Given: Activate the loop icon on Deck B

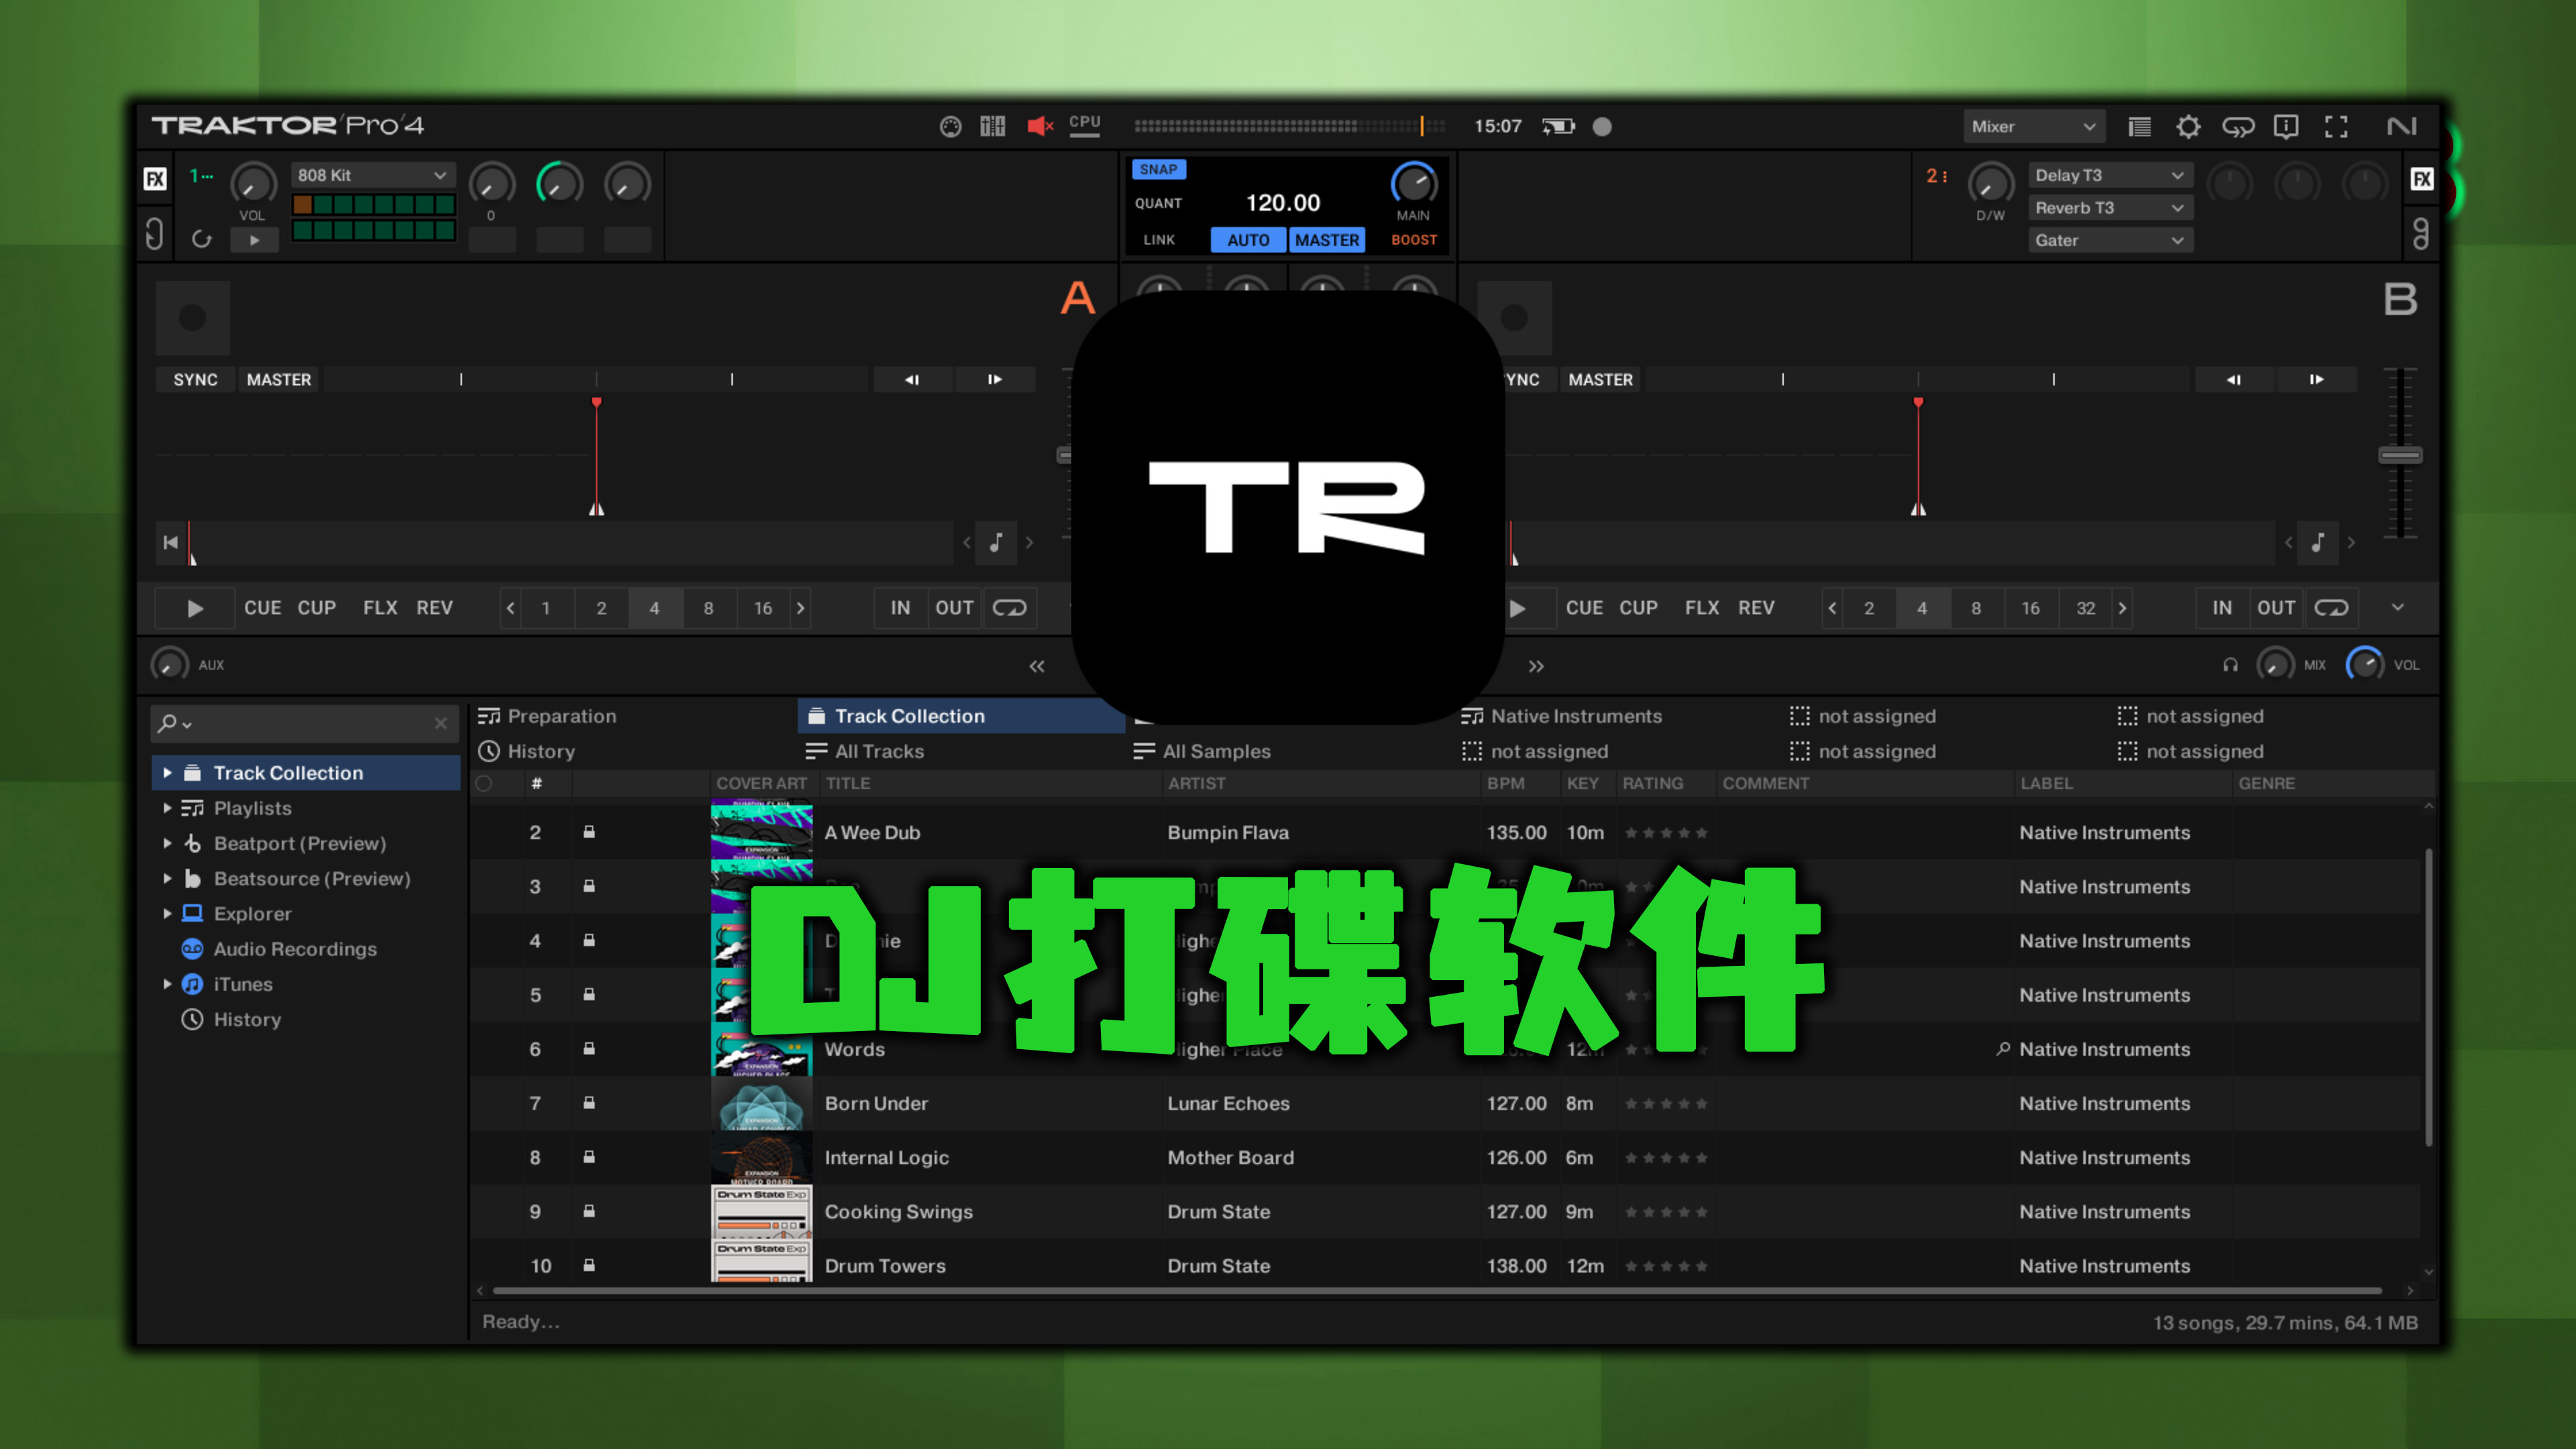Looking at the screenshot, I should pyautogui.click(x=2331, y=608).
